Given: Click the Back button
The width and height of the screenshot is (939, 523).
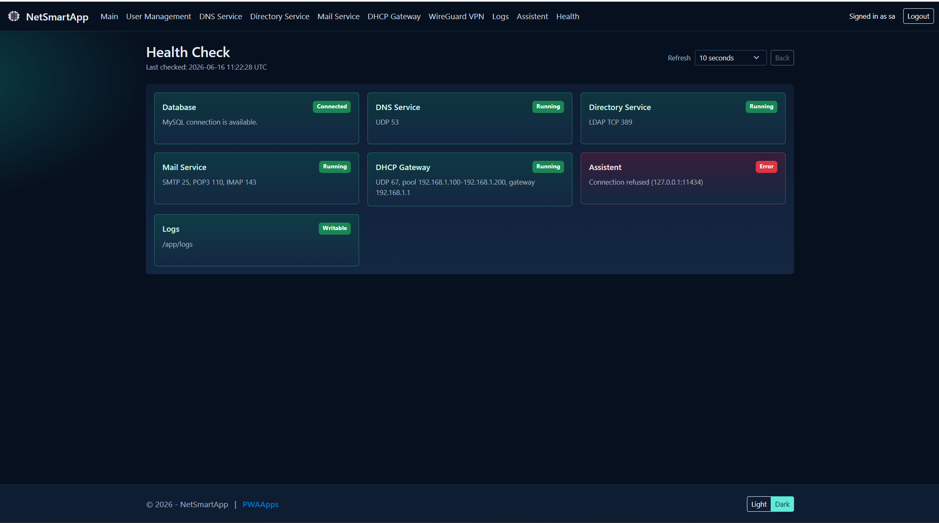Looking at the screenshot, I should pos(782,58).
